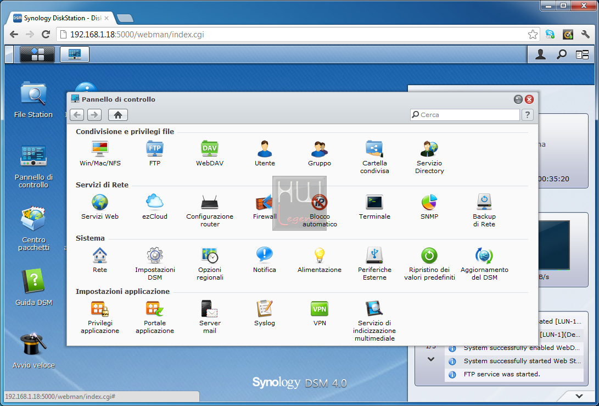Open the SNMP settings icon

click(429, 207)
